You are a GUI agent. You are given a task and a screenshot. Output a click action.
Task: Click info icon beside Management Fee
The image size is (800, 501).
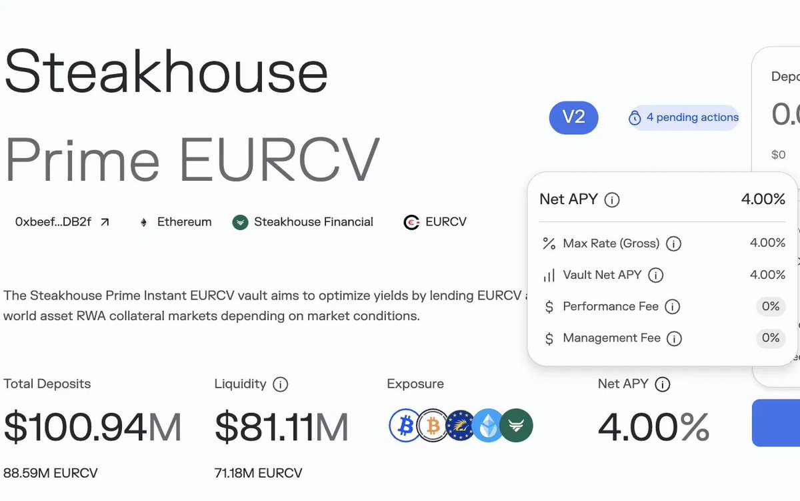coord(675,339)
